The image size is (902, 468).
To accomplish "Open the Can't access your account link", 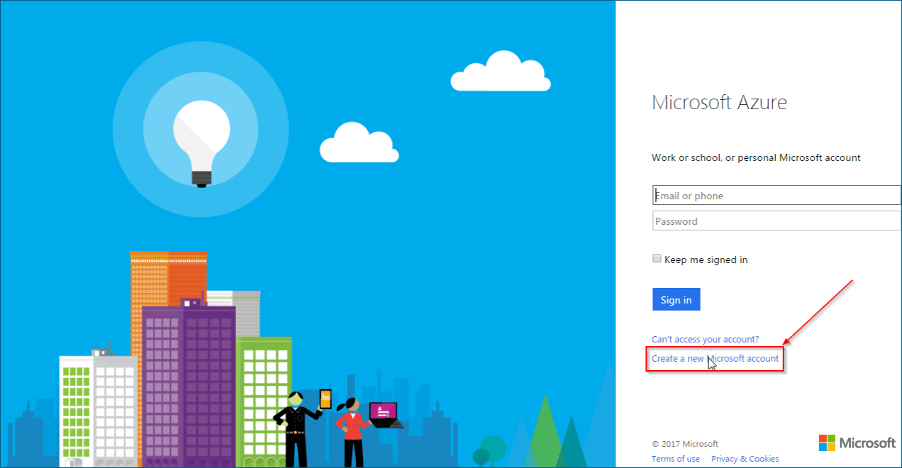I will (705, 340).
